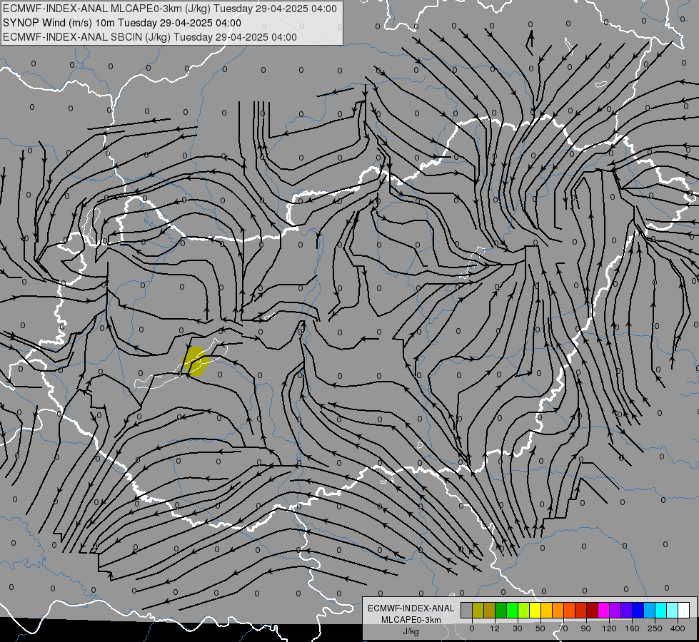Click the yellow-green hexagon on the map
The image size is (699, 642).
click(x=196, y=362)
